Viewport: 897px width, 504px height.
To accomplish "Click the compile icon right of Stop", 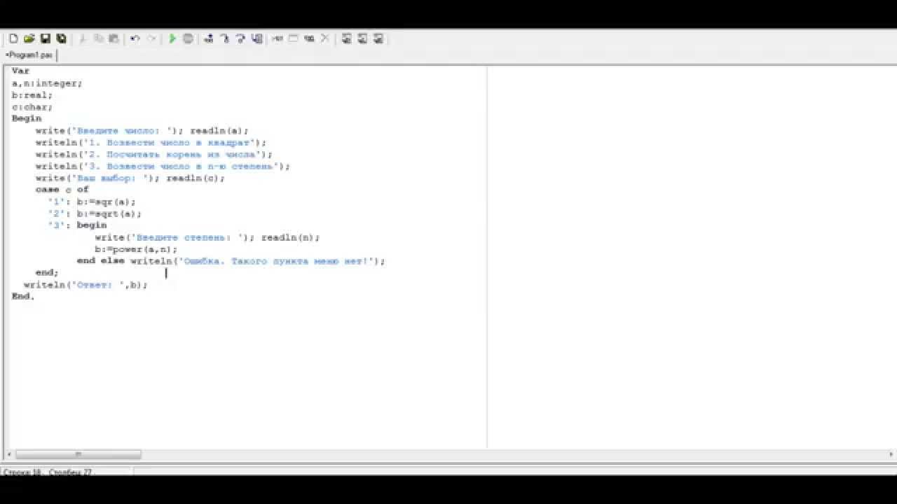I will (209, 38).
